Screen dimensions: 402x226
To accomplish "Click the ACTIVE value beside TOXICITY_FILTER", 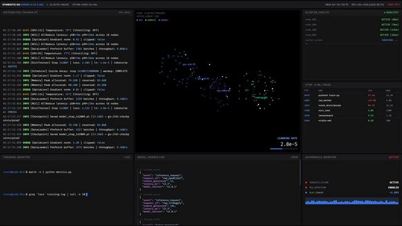I will (394, 183).
